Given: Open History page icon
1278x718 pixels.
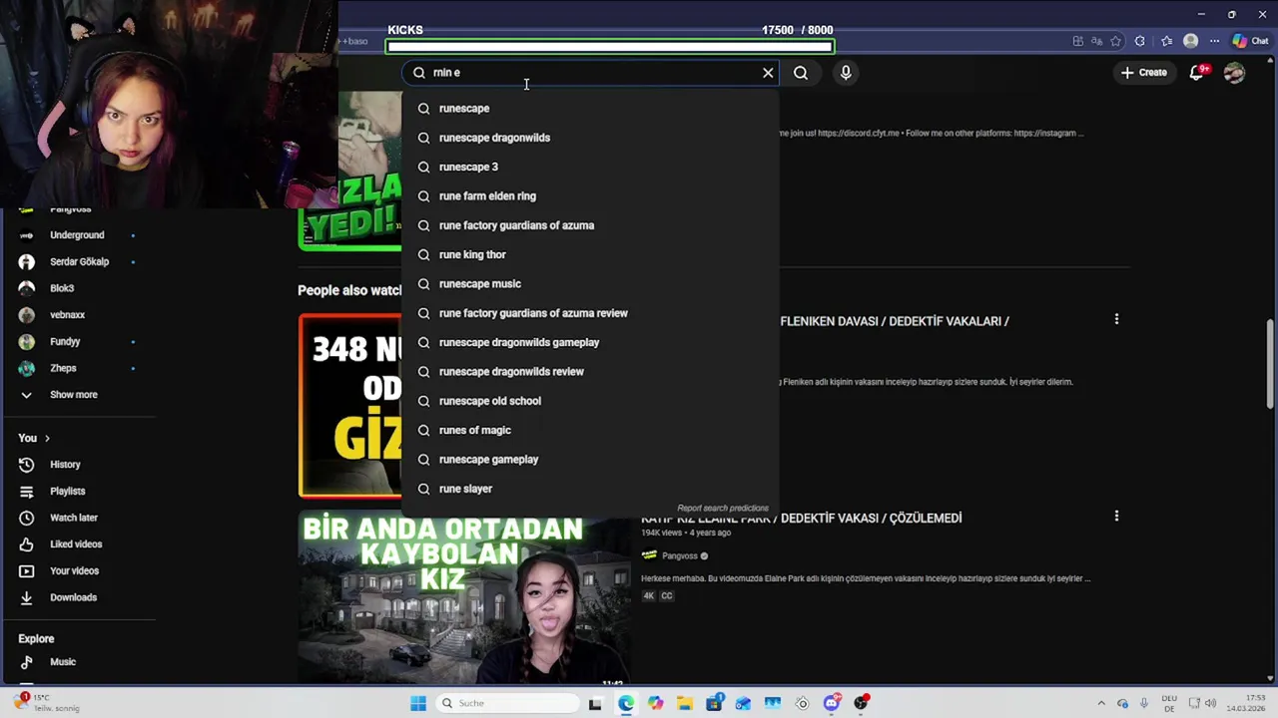Looking at the screenshot, I should (x=27, y=465).
